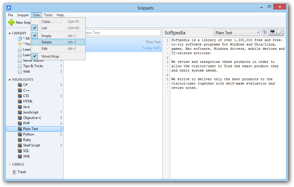The height and width of the screenshot is (187, 294).
Task: Click the Java highlight icon
Action: click(20, 107)
